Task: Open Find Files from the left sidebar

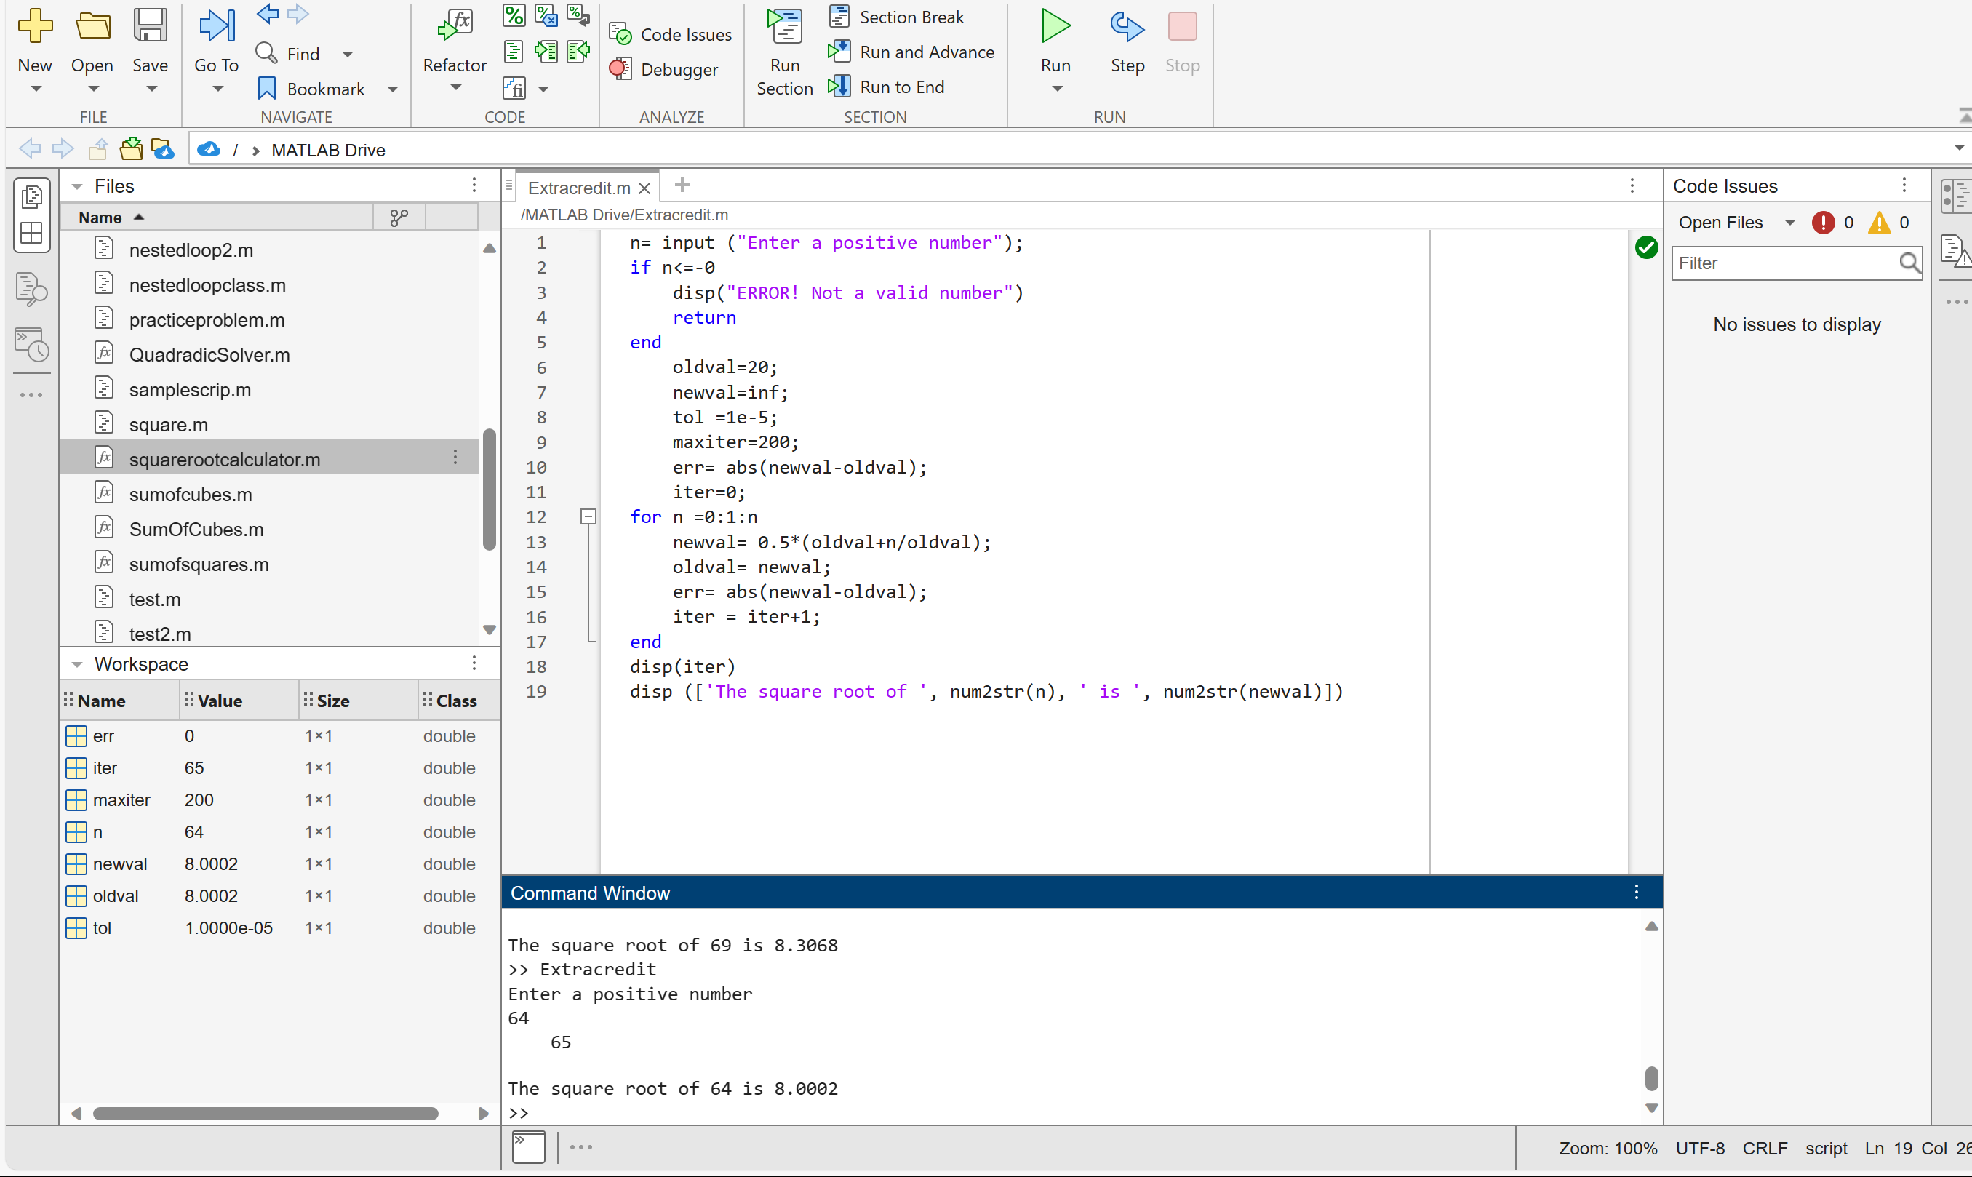Action: pyautogui.click(x=32, y=289)
